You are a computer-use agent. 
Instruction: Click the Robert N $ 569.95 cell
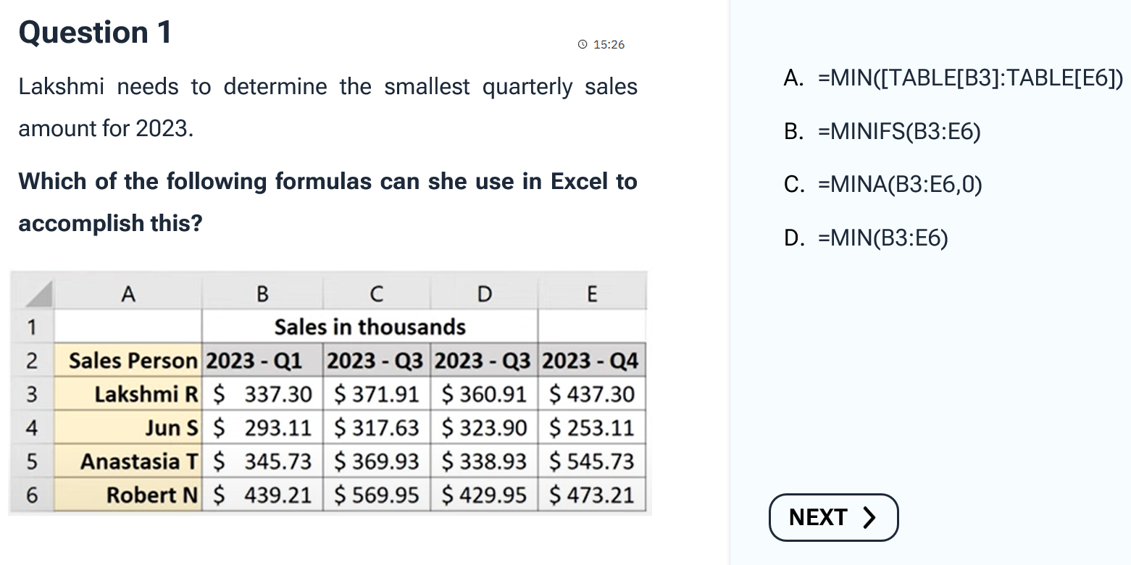click(x=377, y=495)
